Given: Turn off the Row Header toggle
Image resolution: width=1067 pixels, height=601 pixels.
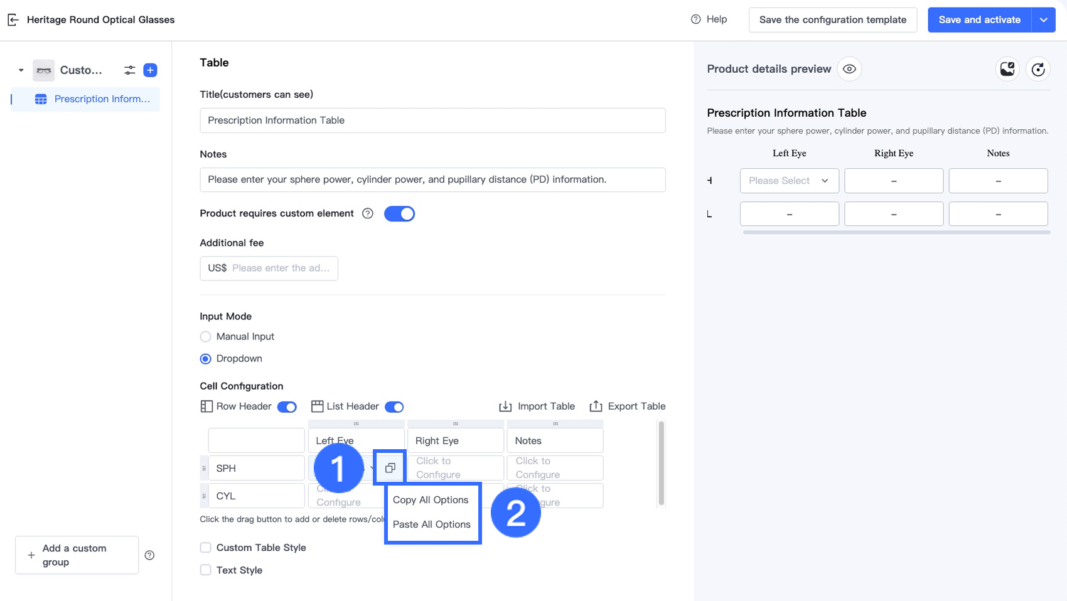Looking at the screenshot, I should tap(287, 407).
